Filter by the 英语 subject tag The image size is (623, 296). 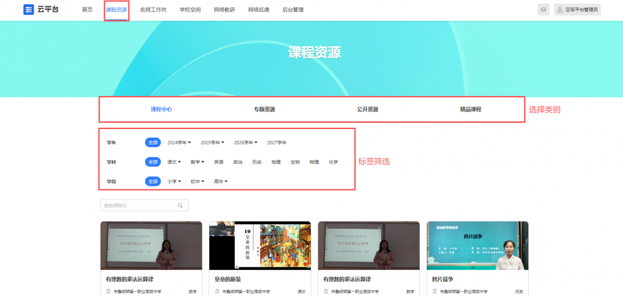click(219, 162)
